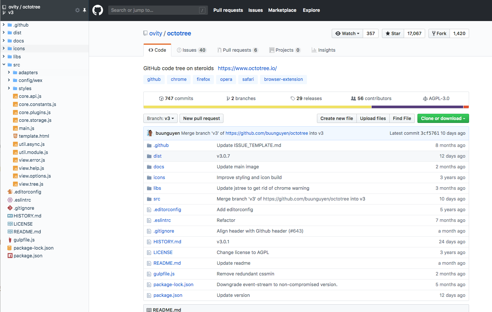Click the .eslintrc icon in sidebar tree

10,200
